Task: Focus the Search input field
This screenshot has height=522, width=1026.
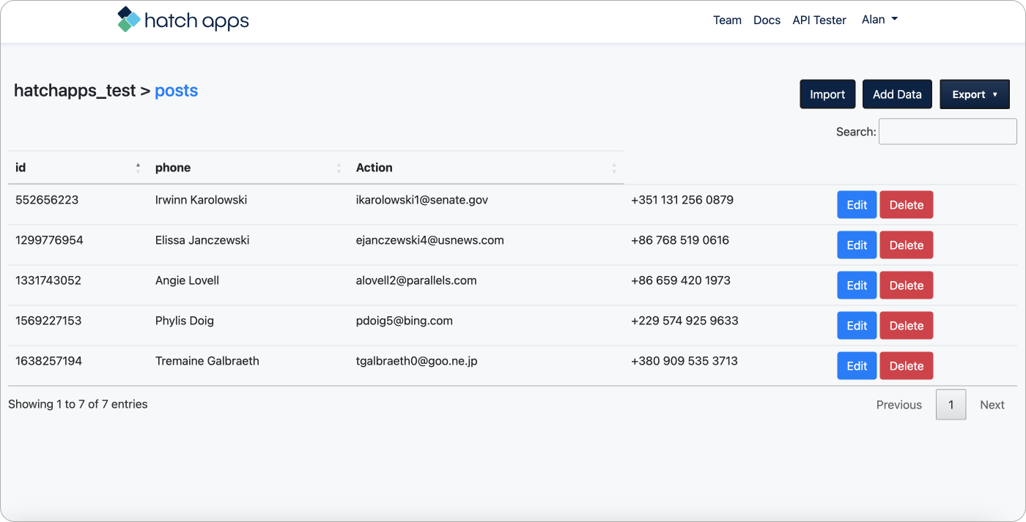Action: tap(947, 132)
